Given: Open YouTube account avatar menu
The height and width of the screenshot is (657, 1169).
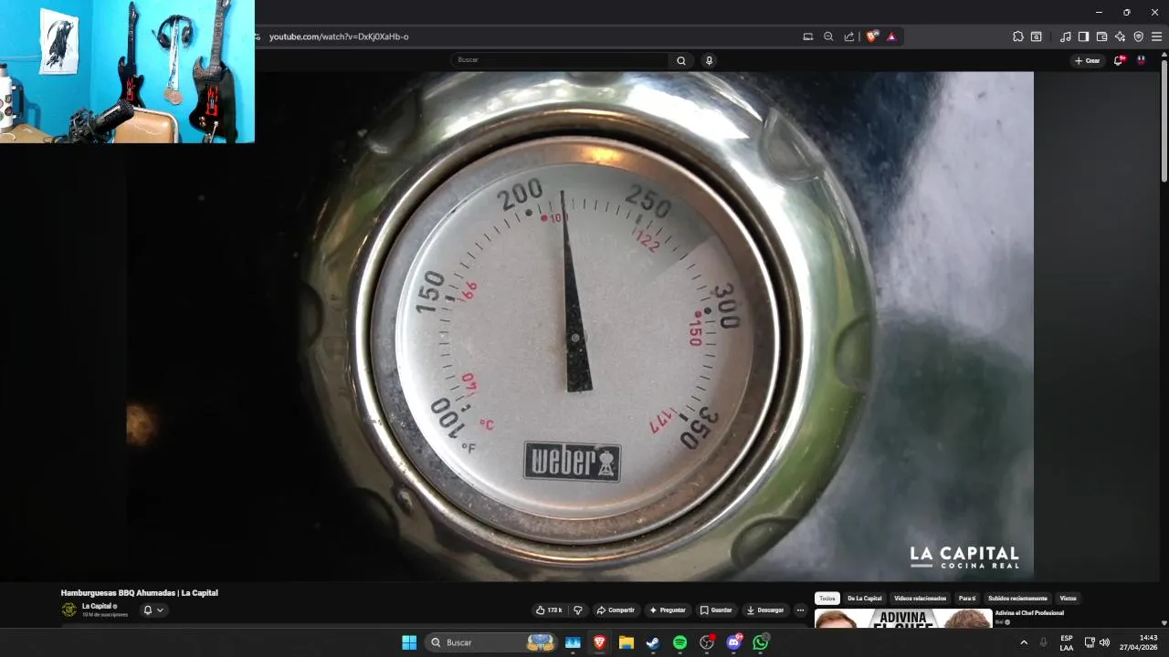Looking at the screenshot, I should (x=1141, y=60).
